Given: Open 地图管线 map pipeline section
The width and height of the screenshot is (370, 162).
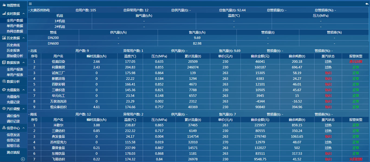Looking at the screenshot, I should pos(13,5).
